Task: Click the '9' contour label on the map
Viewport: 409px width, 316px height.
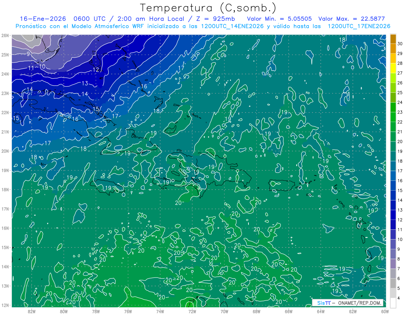Action: pos(28,54)
